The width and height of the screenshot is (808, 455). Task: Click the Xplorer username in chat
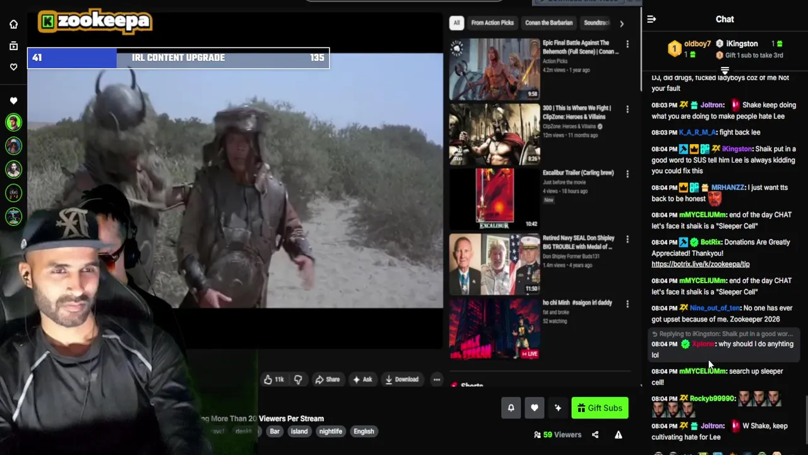click(x=703, y=344)
